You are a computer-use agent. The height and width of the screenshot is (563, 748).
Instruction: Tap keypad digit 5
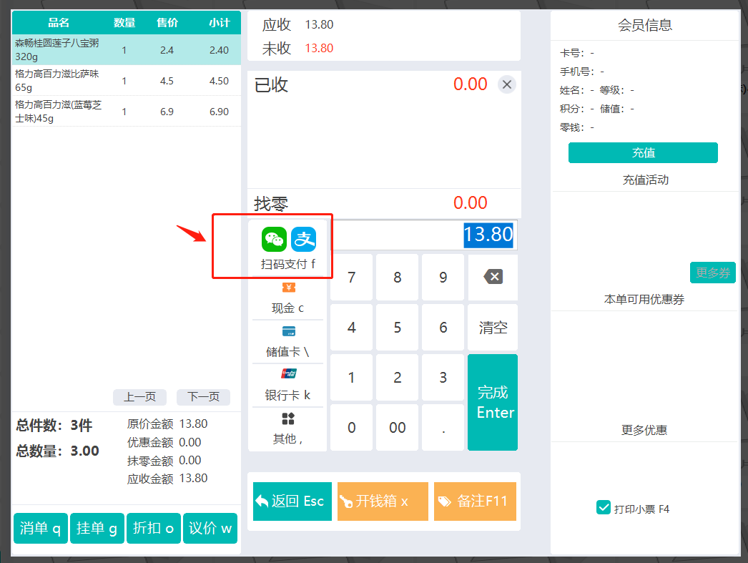click(398, 328)
